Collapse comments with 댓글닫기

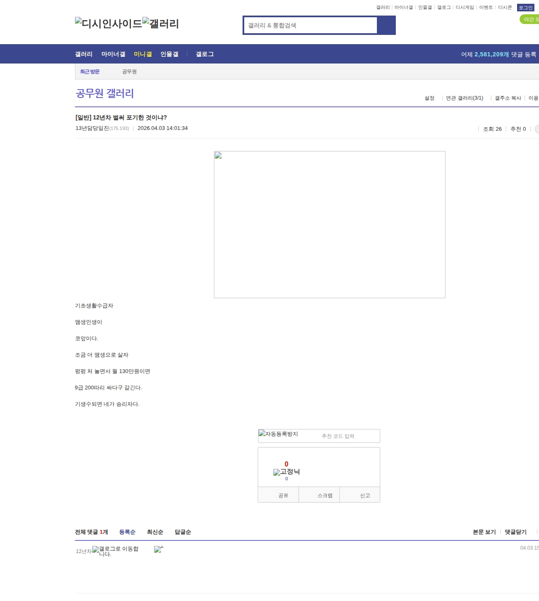[515, 532]
